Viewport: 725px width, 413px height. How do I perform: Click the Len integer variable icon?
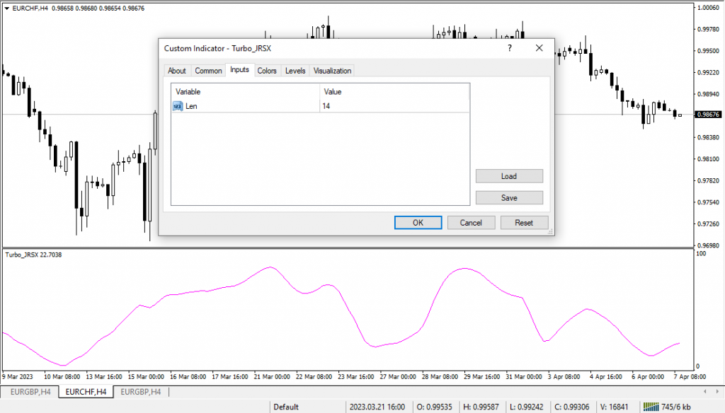[x=178, y=105]
